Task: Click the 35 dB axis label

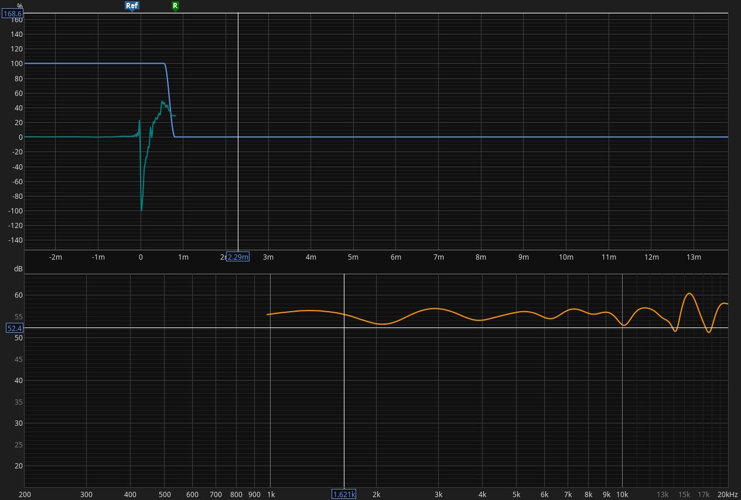Action: pyautogui.click(x=19, y=402)
